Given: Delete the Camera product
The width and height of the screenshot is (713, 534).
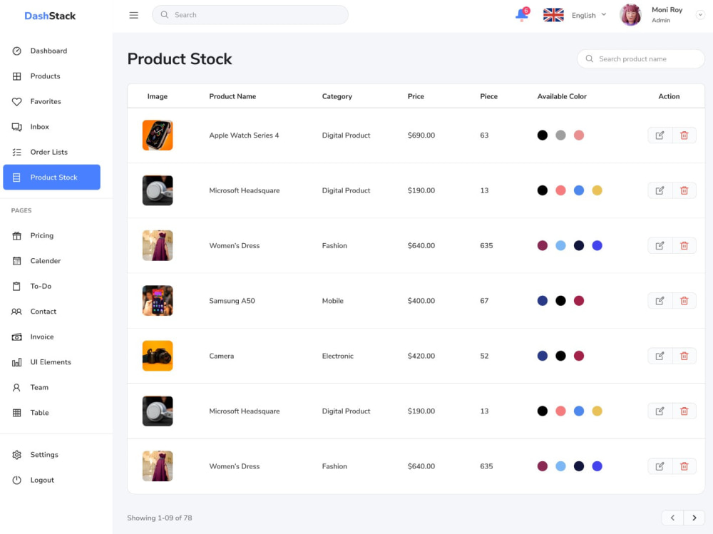Looking at the screenshot, I should pos(684,356).
